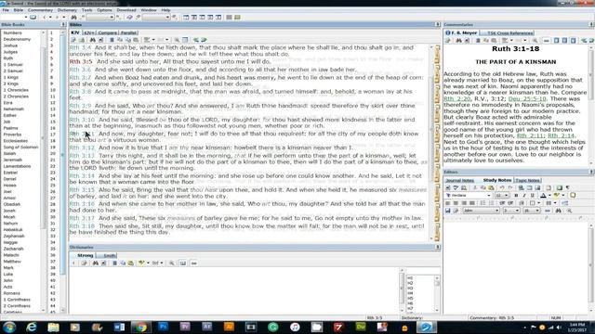Switch to Journal Notes tab
This screenshot has width=595, height=334.
(x=459, y=180)
